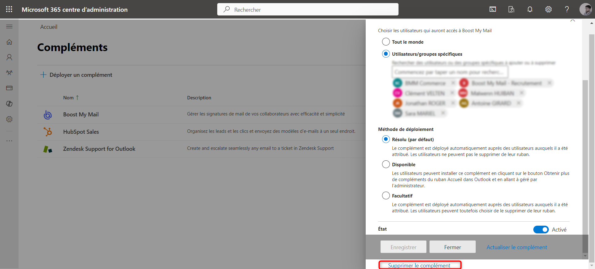Image resolution: width=595 pixels, height=269 pixels.
Task: Open Billing card icon in sidebar
Action: (x=9, y=88)
